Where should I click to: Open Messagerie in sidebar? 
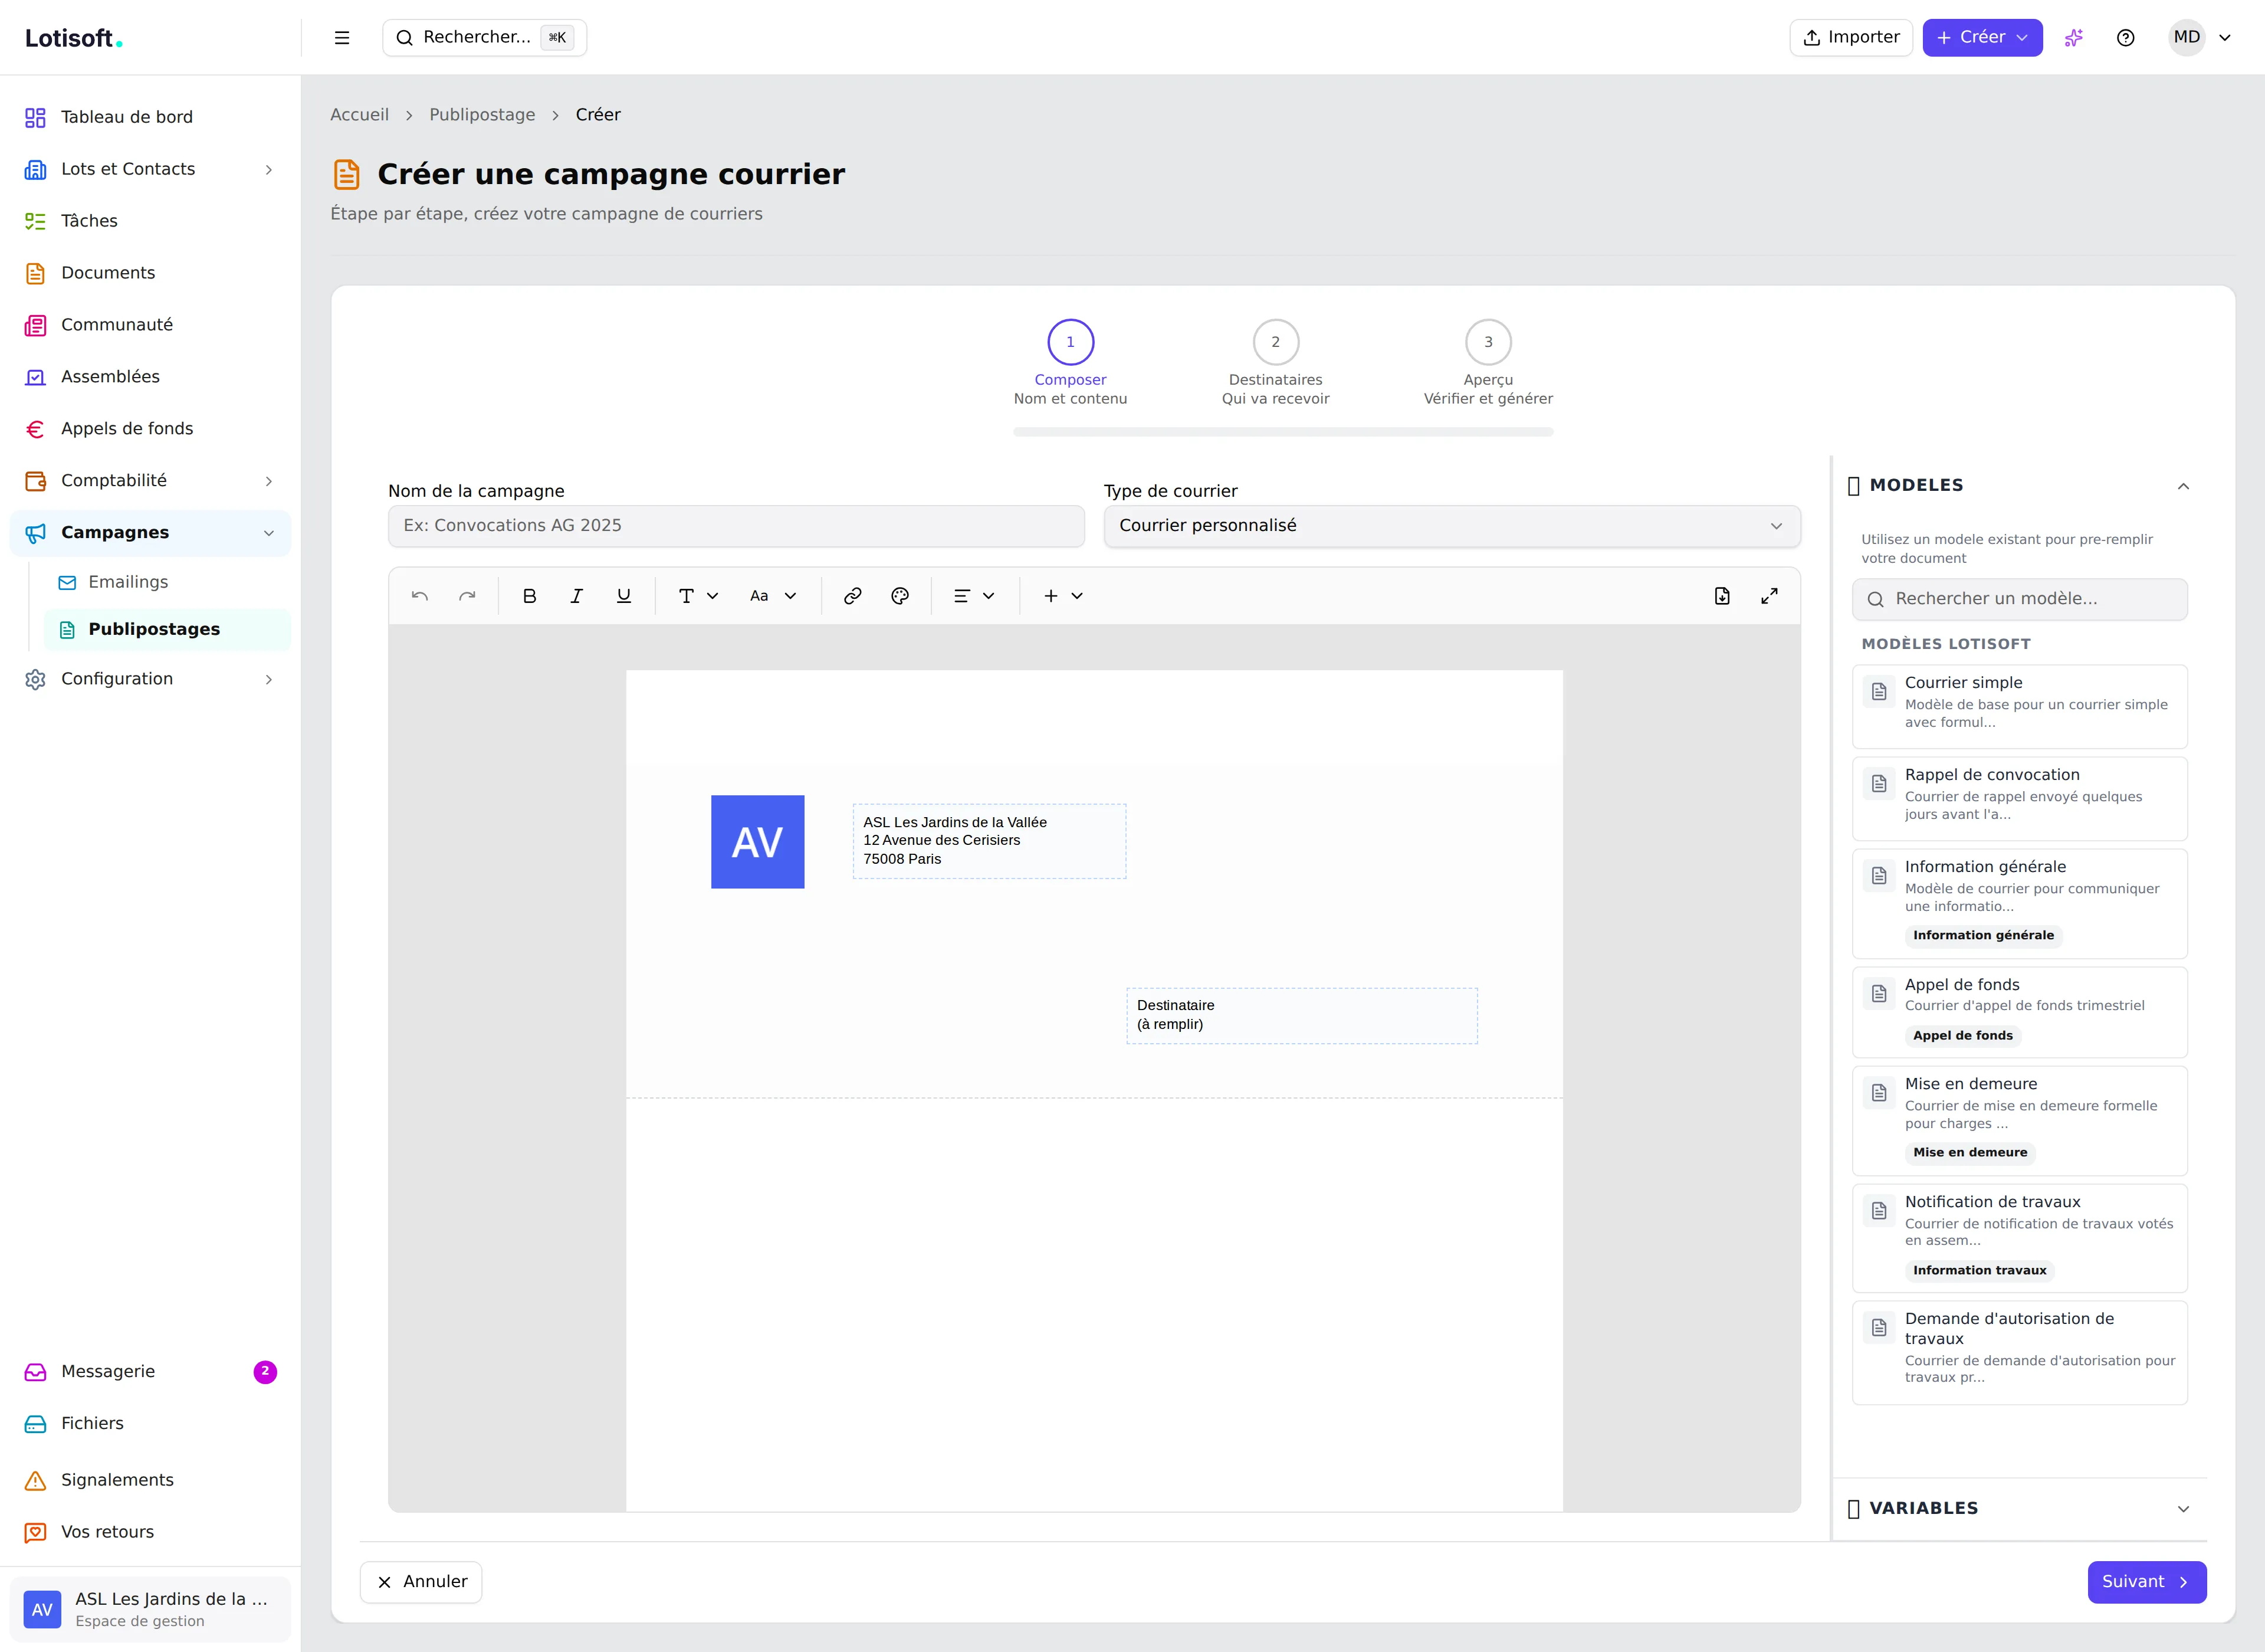(x=150, y=1372)
